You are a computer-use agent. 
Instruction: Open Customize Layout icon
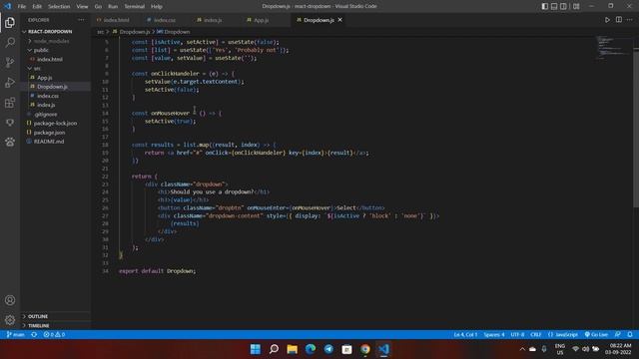(576, 6)
